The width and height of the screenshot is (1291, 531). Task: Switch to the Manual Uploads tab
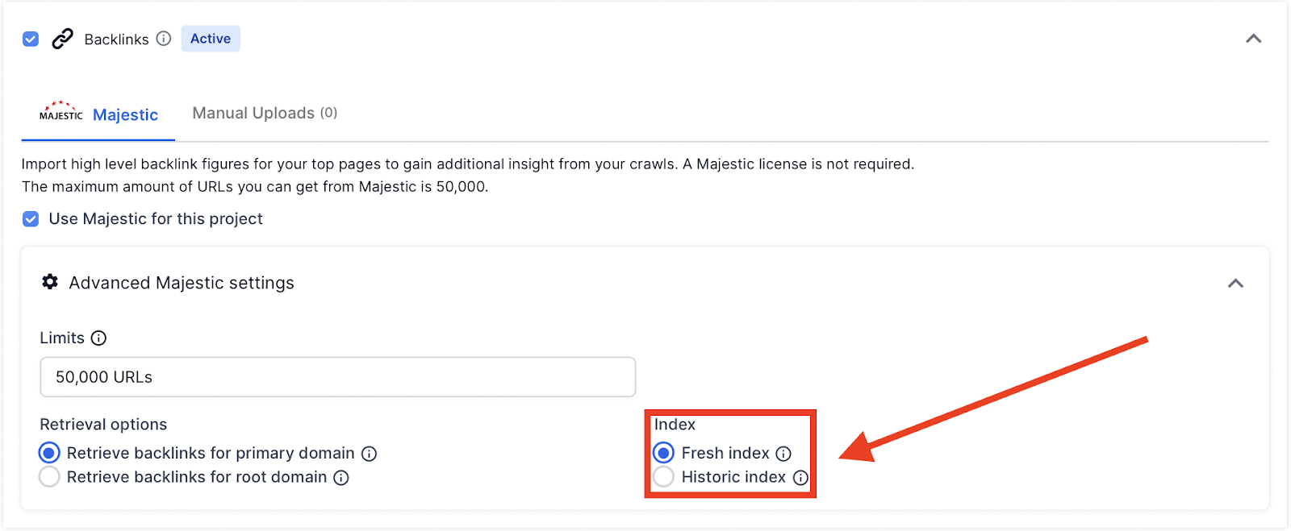pyautogui.click(x=264, y=114)
